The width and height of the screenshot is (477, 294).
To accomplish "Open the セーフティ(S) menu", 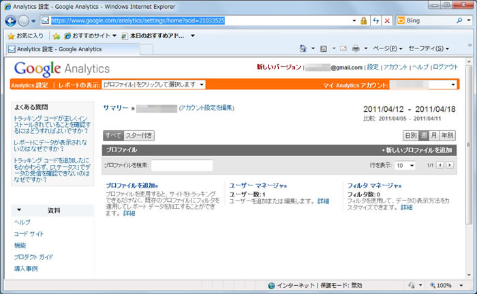I will pyautogui.click(x=429, y=48).
